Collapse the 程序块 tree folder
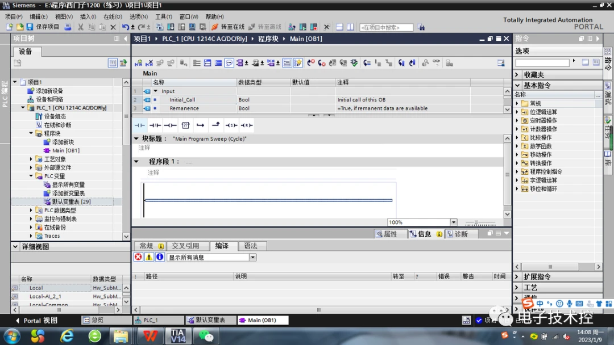This screenshot has width=614, height=345. (31, 133)
